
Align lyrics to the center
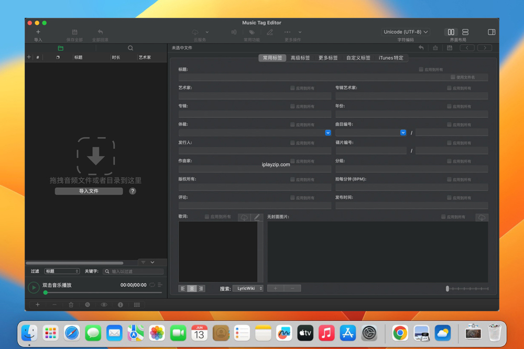192,289
